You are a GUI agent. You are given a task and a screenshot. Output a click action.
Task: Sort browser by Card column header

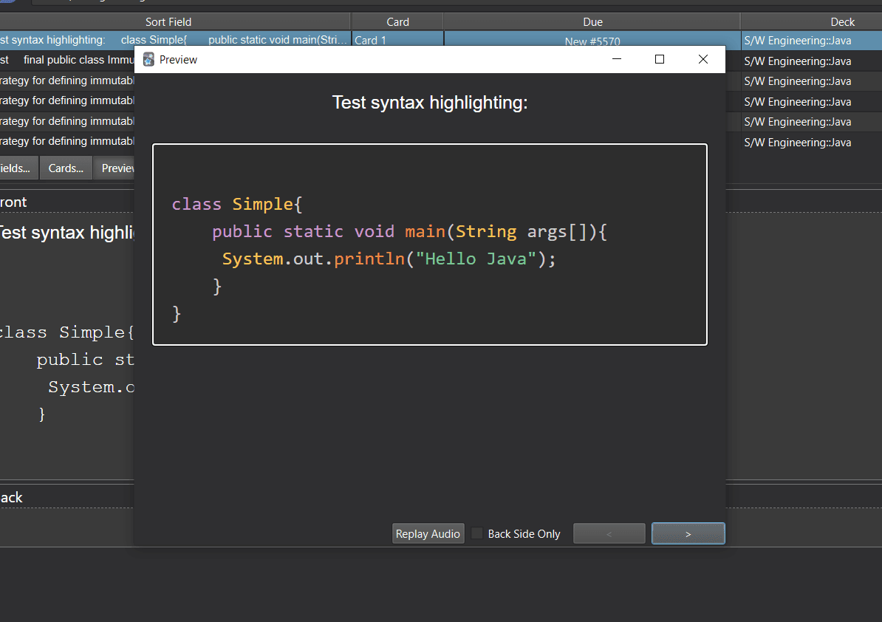pos(397,22)
